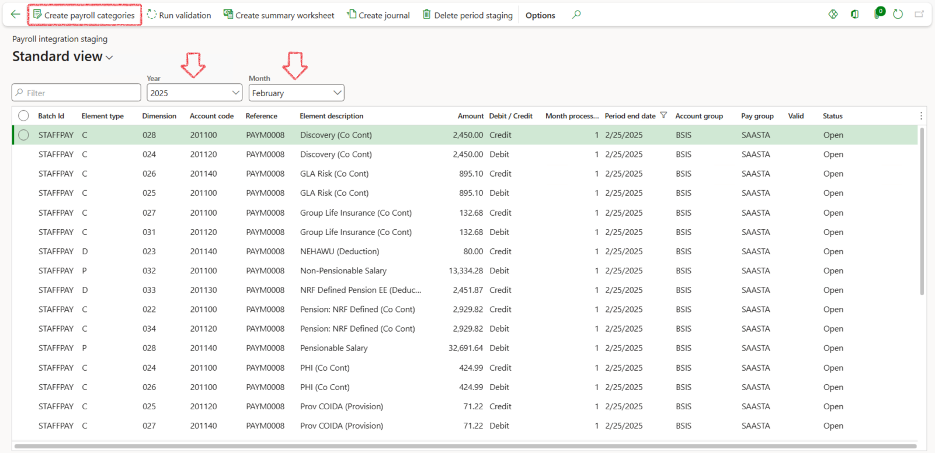Click Create journal button
Image resolution: width=935 pixels, height=453 pixels.
pos(378,15)
